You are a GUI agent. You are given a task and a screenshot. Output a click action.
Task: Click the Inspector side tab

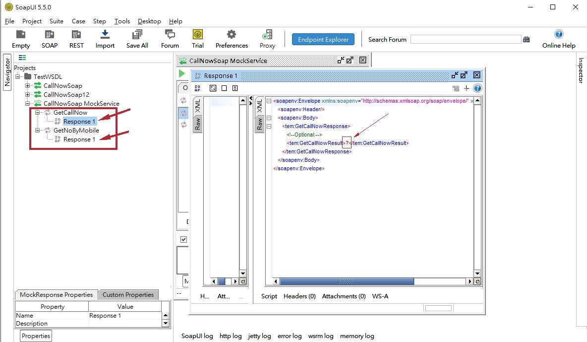(581, 70)
